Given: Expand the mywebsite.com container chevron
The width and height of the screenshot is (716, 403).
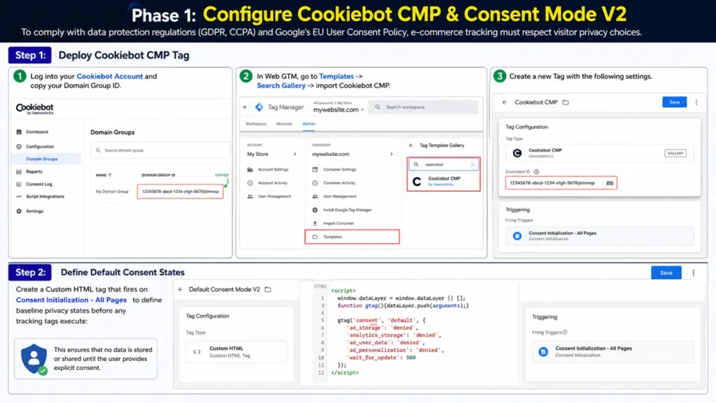Looking at the screenshot, I should tap(392, 154).
